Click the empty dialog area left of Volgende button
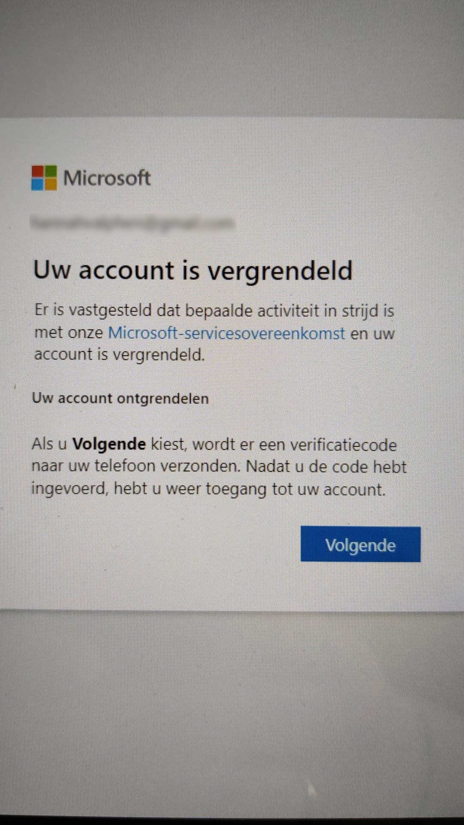The image size is (464, 825). 163,544
